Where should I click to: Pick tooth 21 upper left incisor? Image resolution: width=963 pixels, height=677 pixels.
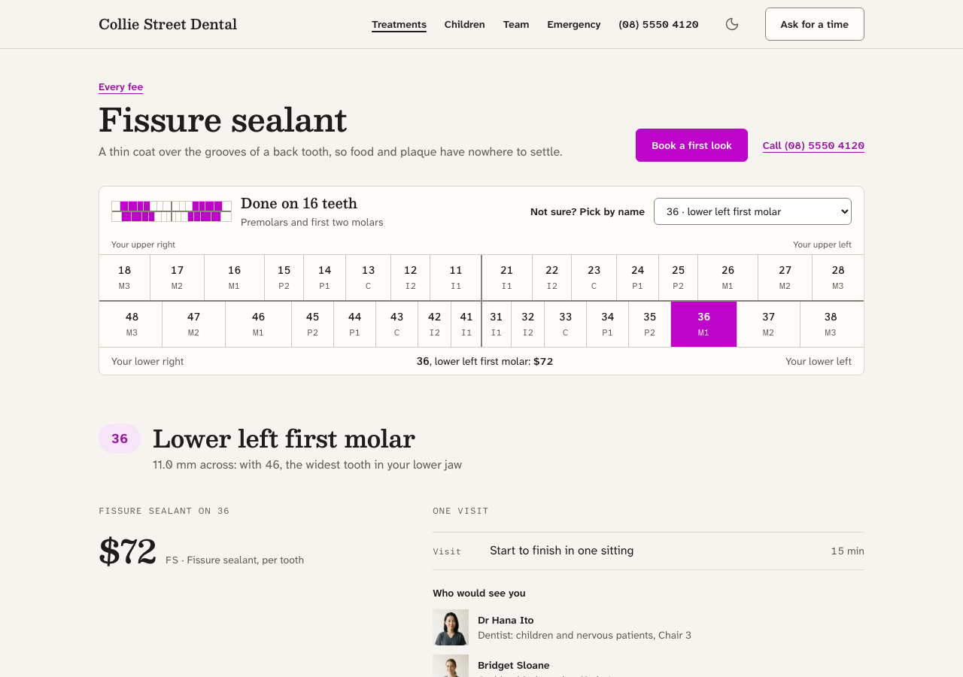[507, 278]
